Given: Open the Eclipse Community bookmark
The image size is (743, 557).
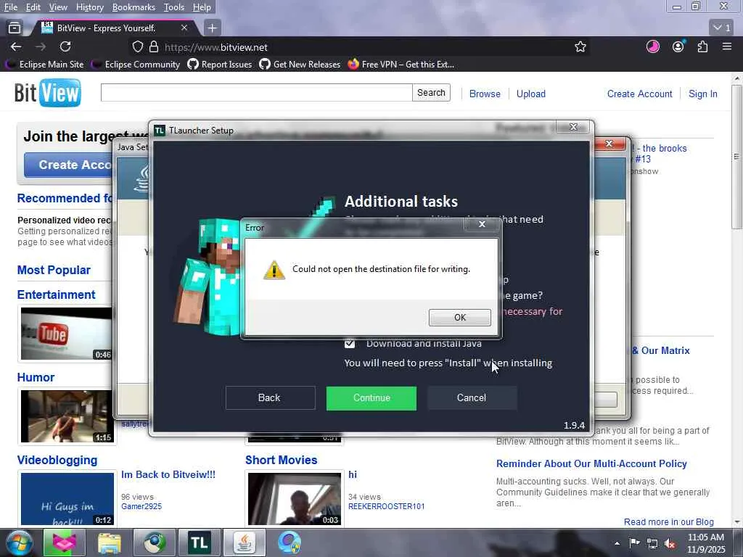Looking at the screenshot, I should click(135, 65).
